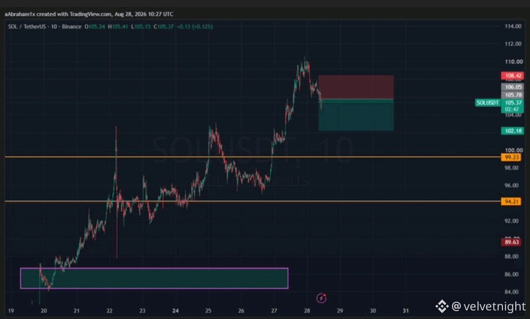Click date 27 on the time axis
This screenshot has width=530, height=319.
pyautogui.click(x=274, y=311)
